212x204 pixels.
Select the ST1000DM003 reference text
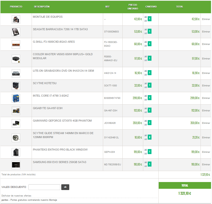pos(111,32)
